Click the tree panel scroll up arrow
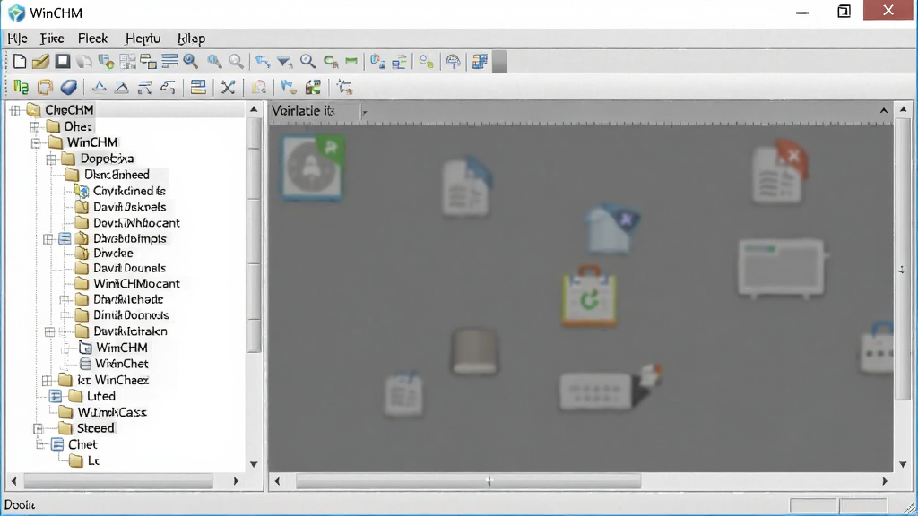Screen dimensions: 918x516 [254, 109]
